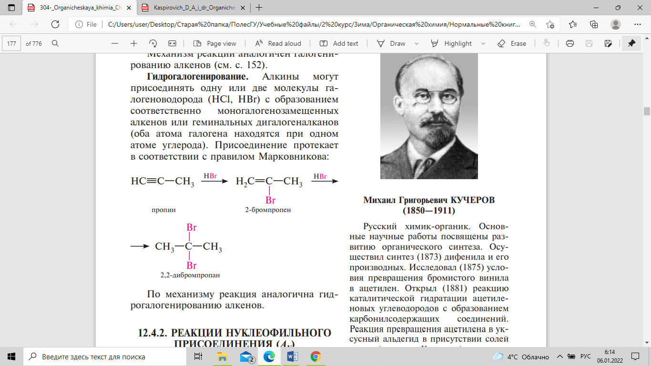
Task: Click the label '2,2-дибромпропан'
Action: (x=190, y=275)
